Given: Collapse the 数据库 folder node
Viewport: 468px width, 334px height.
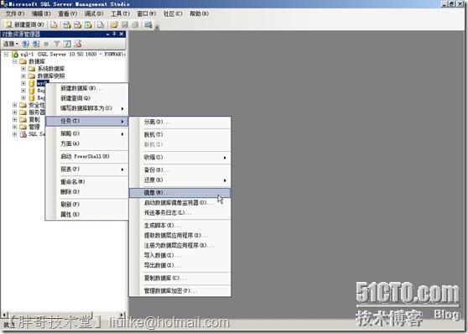Looking at the screenshot, I should (x=14, y=61).
